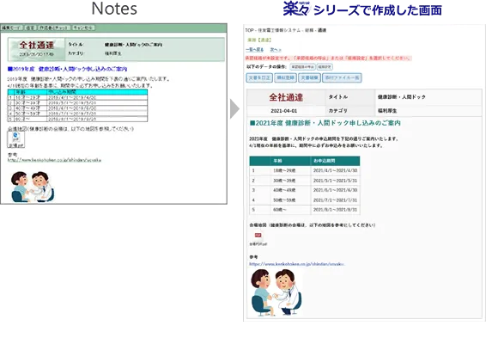
Task: Open the 添付ファイル一覧 button
Action: tap(342, 77)
